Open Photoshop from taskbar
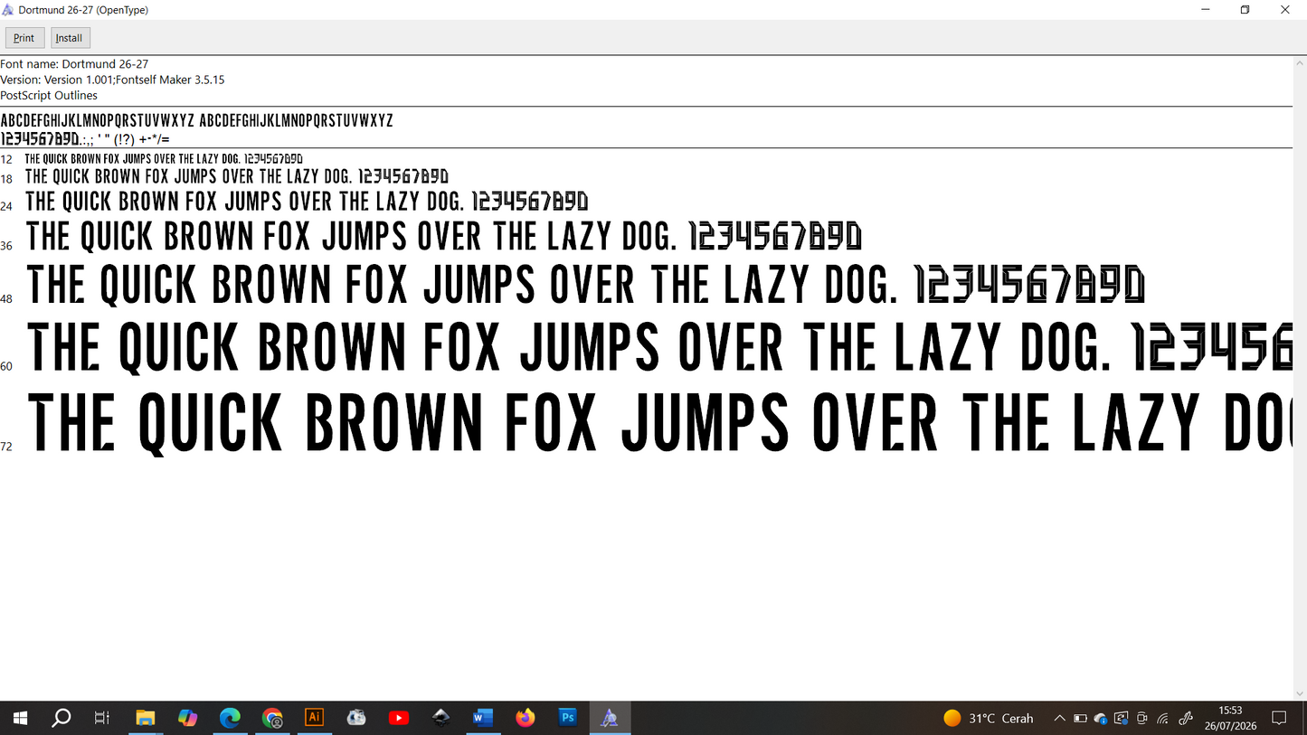This screenshot has height=735, width=1307. coord(568,718)
